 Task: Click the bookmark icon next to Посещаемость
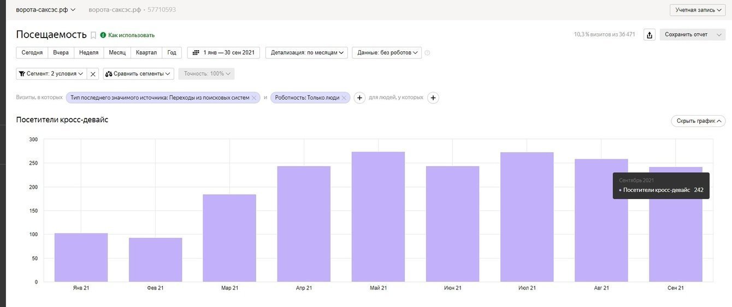(93, 35)
